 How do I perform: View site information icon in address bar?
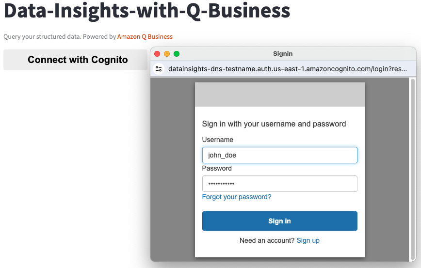[x=159, y=69]
